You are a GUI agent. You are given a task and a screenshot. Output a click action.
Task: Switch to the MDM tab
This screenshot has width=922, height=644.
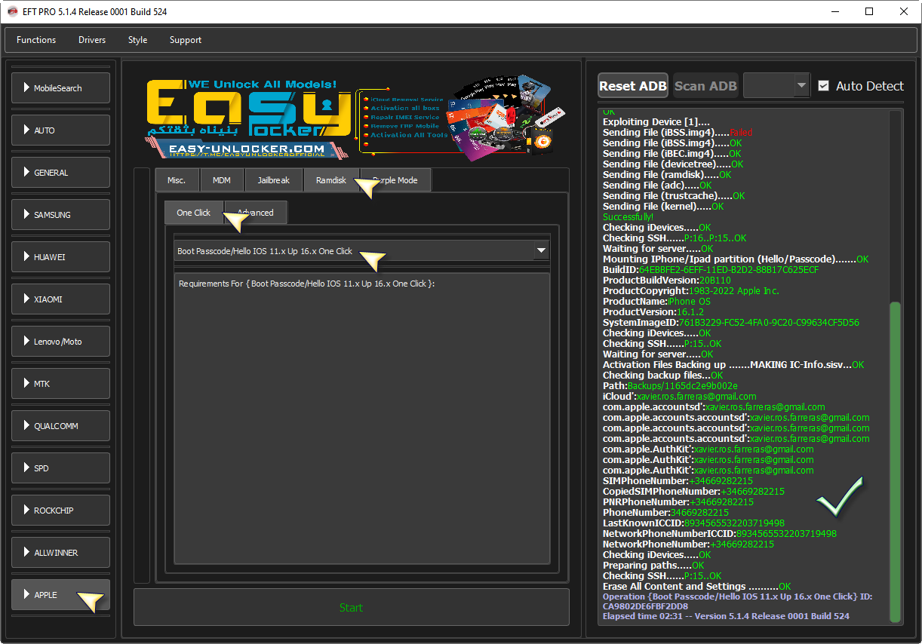click(222, 180)
